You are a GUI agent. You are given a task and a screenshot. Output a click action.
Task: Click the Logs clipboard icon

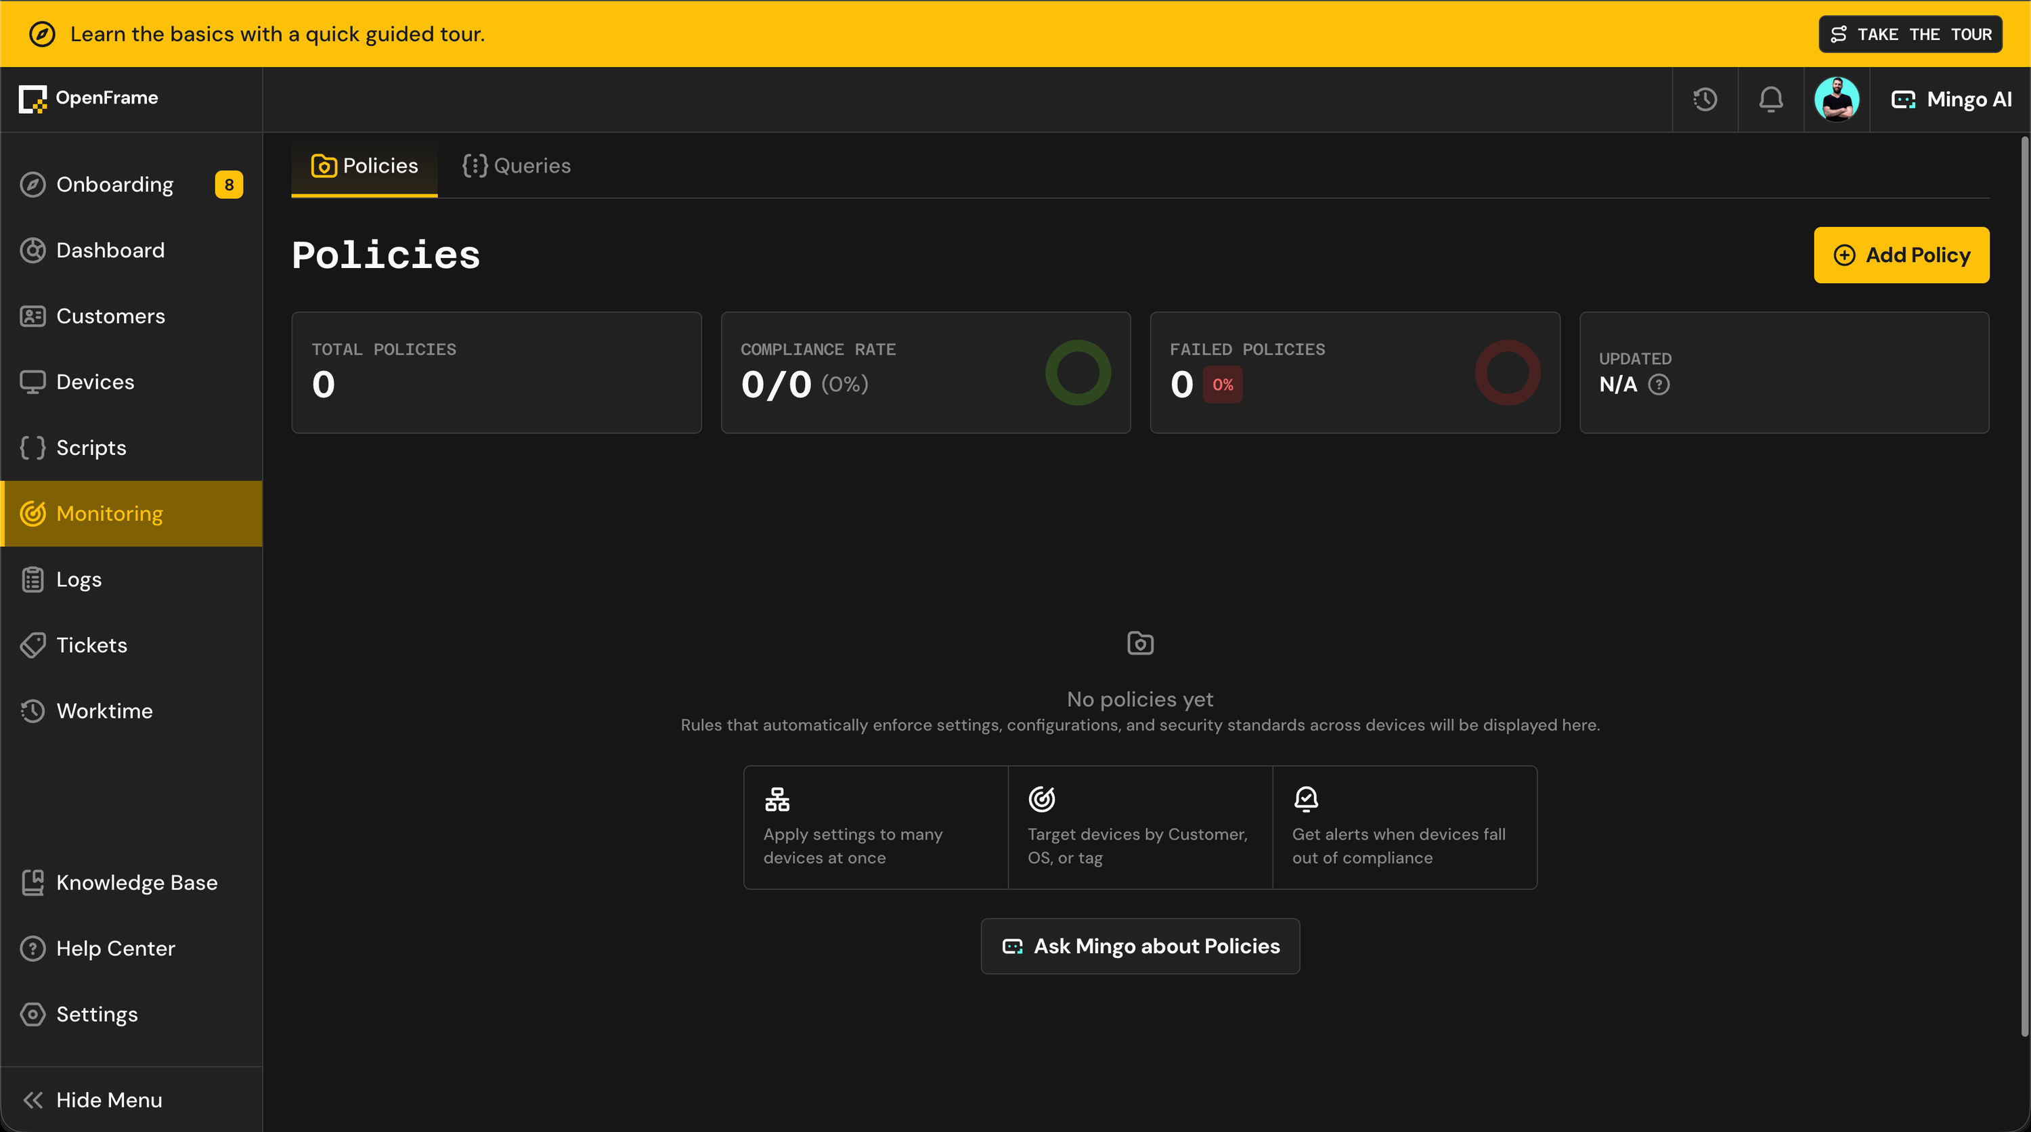(x=32, y=580)
